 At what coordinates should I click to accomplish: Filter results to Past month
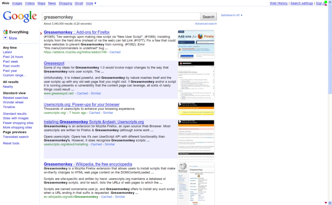point(11,66)
